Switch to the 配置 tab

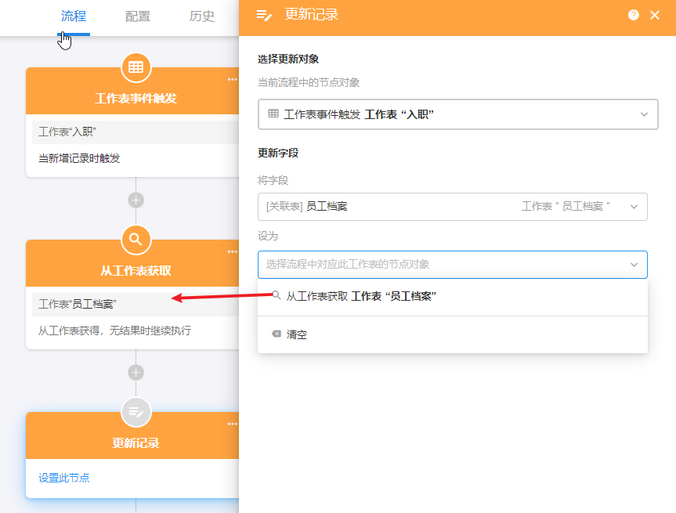138,16
